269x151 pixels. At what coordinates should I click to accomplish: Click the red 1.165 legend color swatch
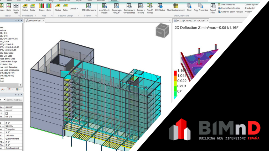point(175,72)
